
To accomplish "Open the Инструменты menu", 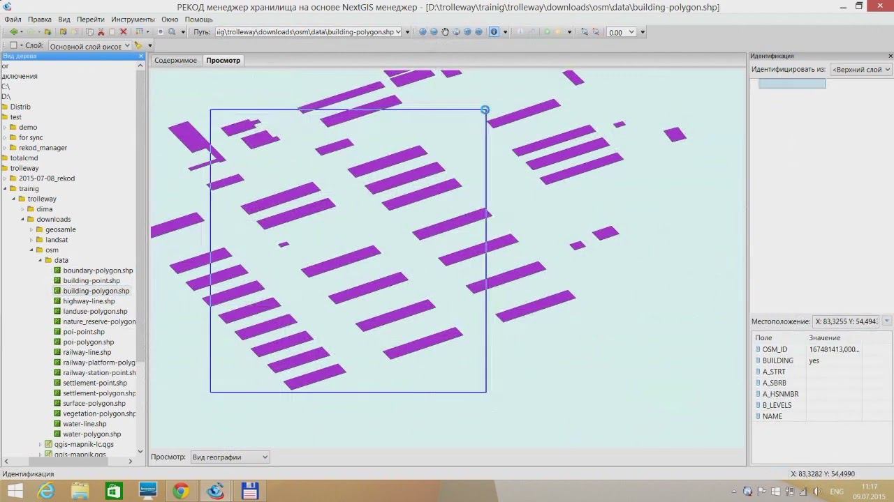I will click(x=133, y=20).
